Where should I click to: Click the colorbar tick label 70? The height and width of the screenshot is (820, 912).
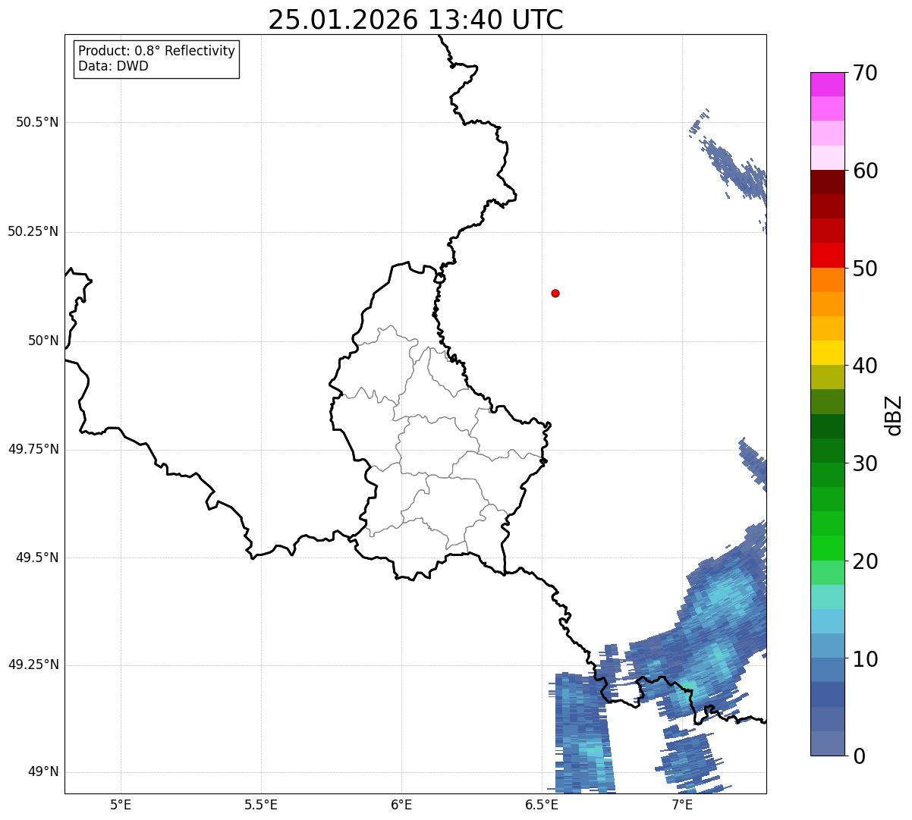pyautogui.click(x=864, y=73)
